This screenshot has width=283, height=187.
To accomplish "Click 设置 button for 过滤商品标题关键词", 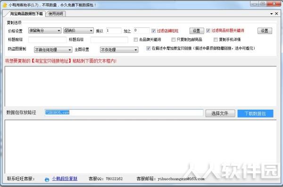I will tap(265, 31).
